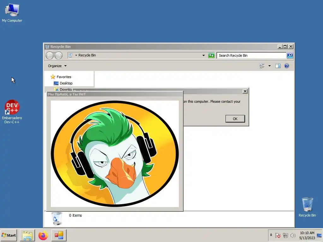323x242 pixels.
Task: Click the goose image in popup window
Action: [x=115, y=153]
